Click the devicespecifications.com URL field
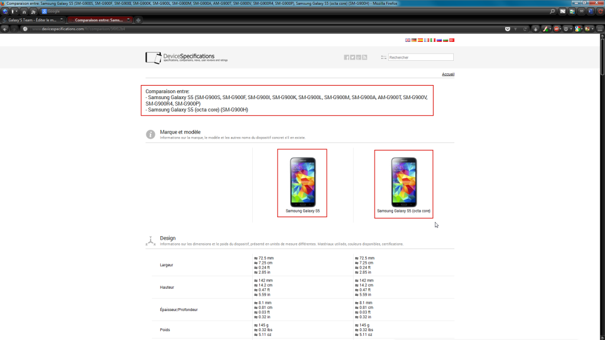605x340 pixels. click(266, 29)
